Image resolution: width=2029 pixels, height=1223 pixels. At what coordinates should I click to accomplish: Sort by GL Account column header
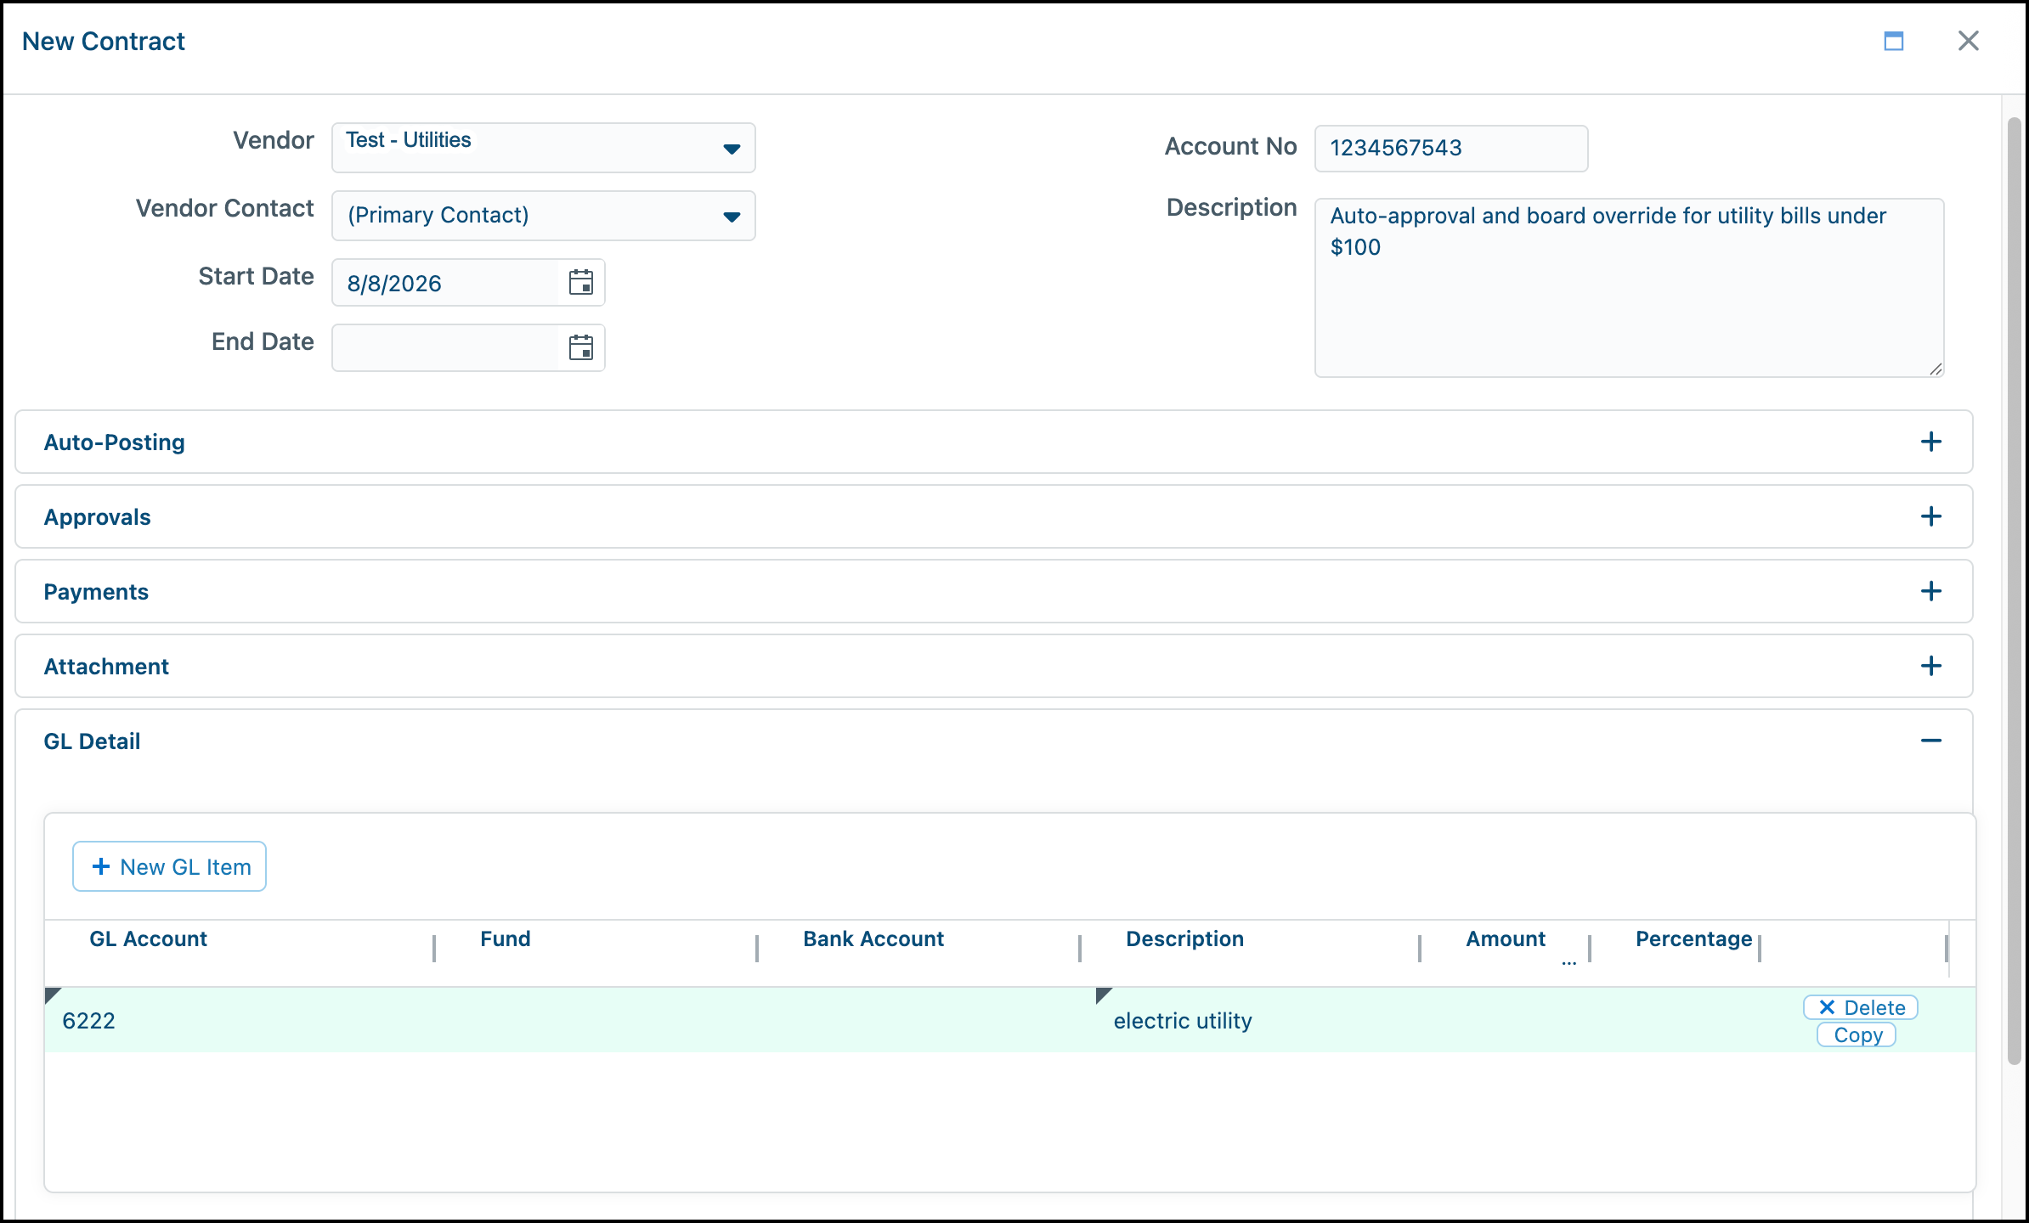pos(148,938)
